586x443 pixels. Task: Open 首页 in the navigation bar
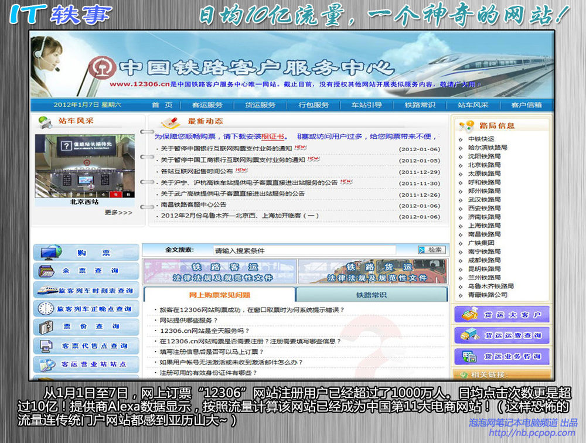click(162, 105)
